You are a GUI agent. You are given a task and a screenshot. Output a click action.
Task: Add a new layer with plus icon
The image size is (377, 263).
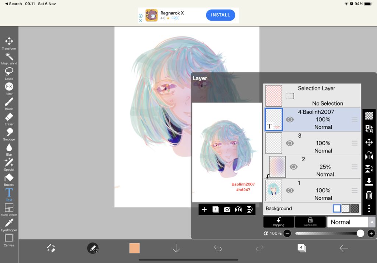(x=204, y=209)
